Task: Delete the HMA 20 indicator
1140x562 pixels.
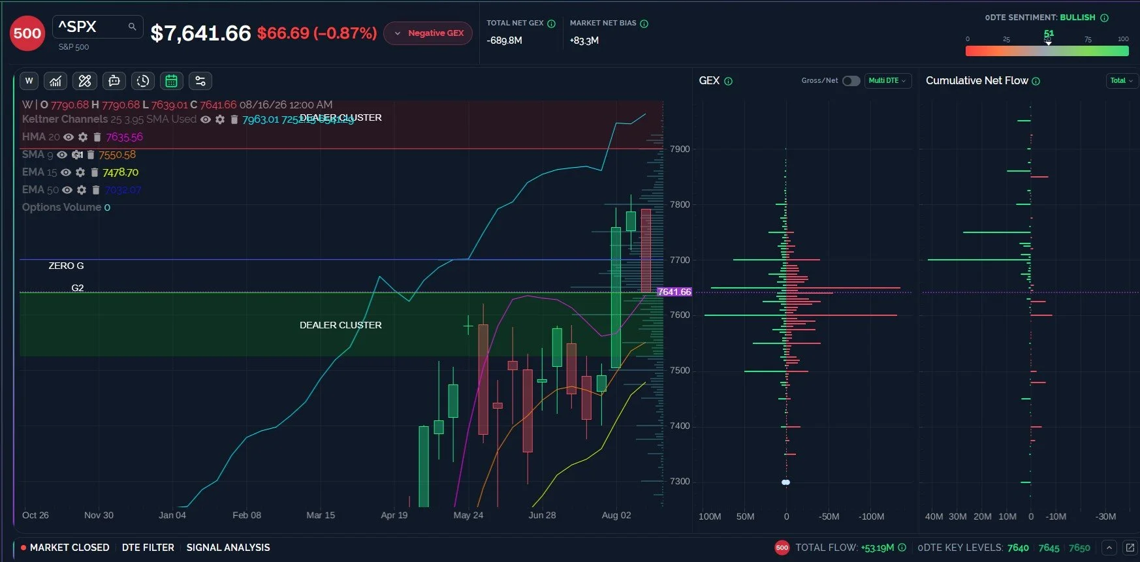Action: point(97,137)
